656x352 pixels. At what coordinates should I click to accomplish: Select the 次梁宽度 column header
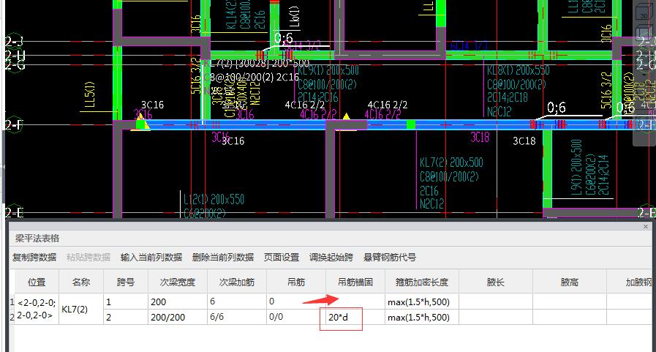point(178,282)
